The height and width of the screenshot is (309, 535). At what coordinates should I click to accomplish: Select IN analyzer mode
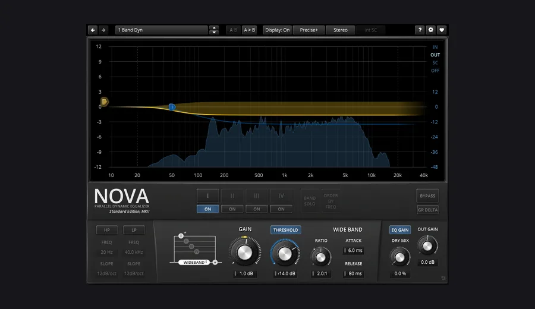point(435,47)
